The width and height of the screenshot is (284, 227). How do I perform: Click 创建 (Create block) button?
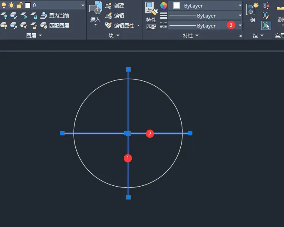click(x=115, y=5)
